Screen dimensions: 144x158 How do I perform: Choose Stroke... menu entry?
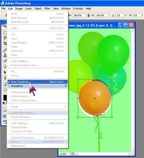pos(37,75)
